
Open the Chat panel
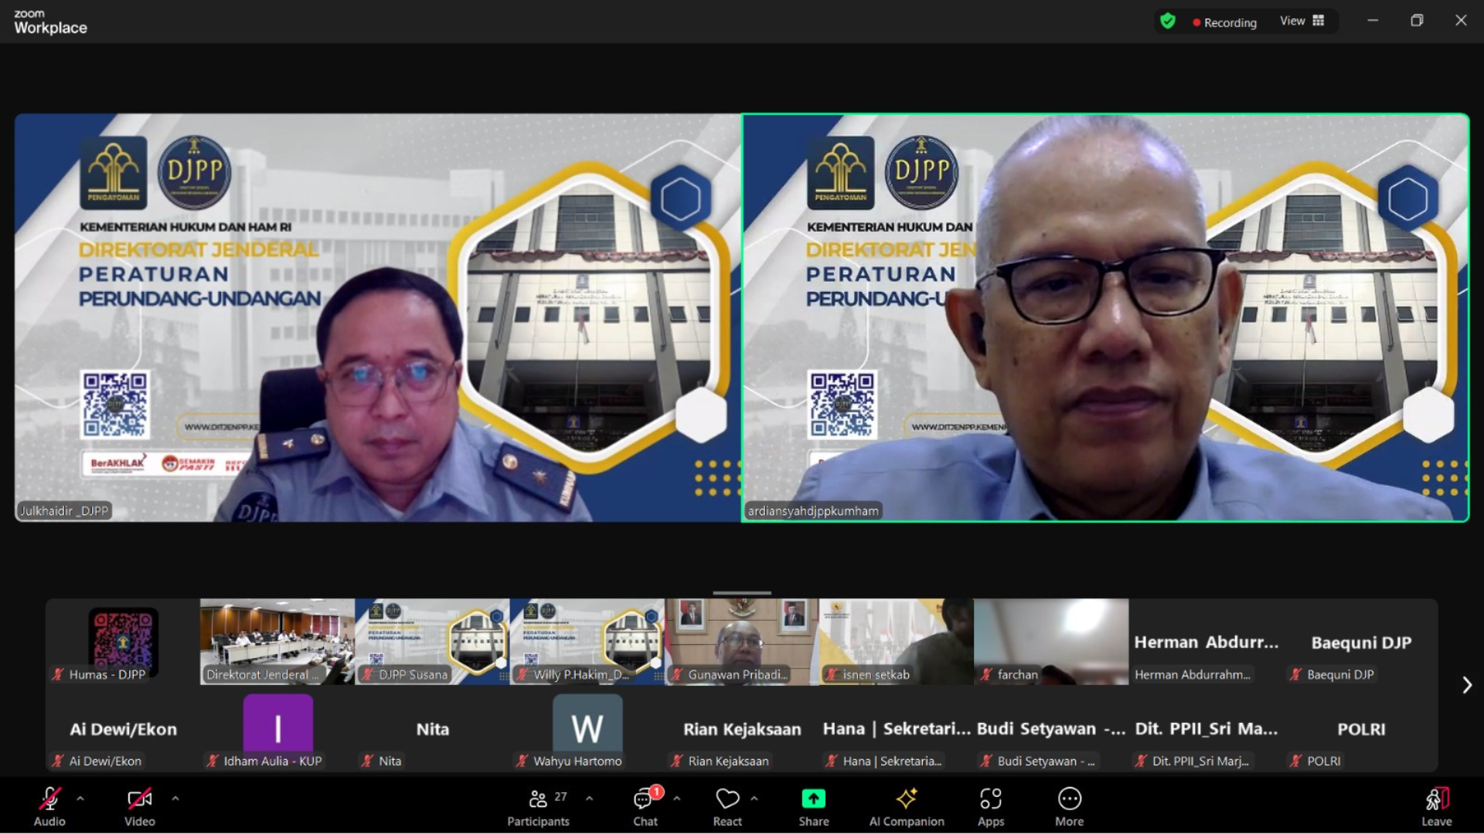click(x=645, y=806)
